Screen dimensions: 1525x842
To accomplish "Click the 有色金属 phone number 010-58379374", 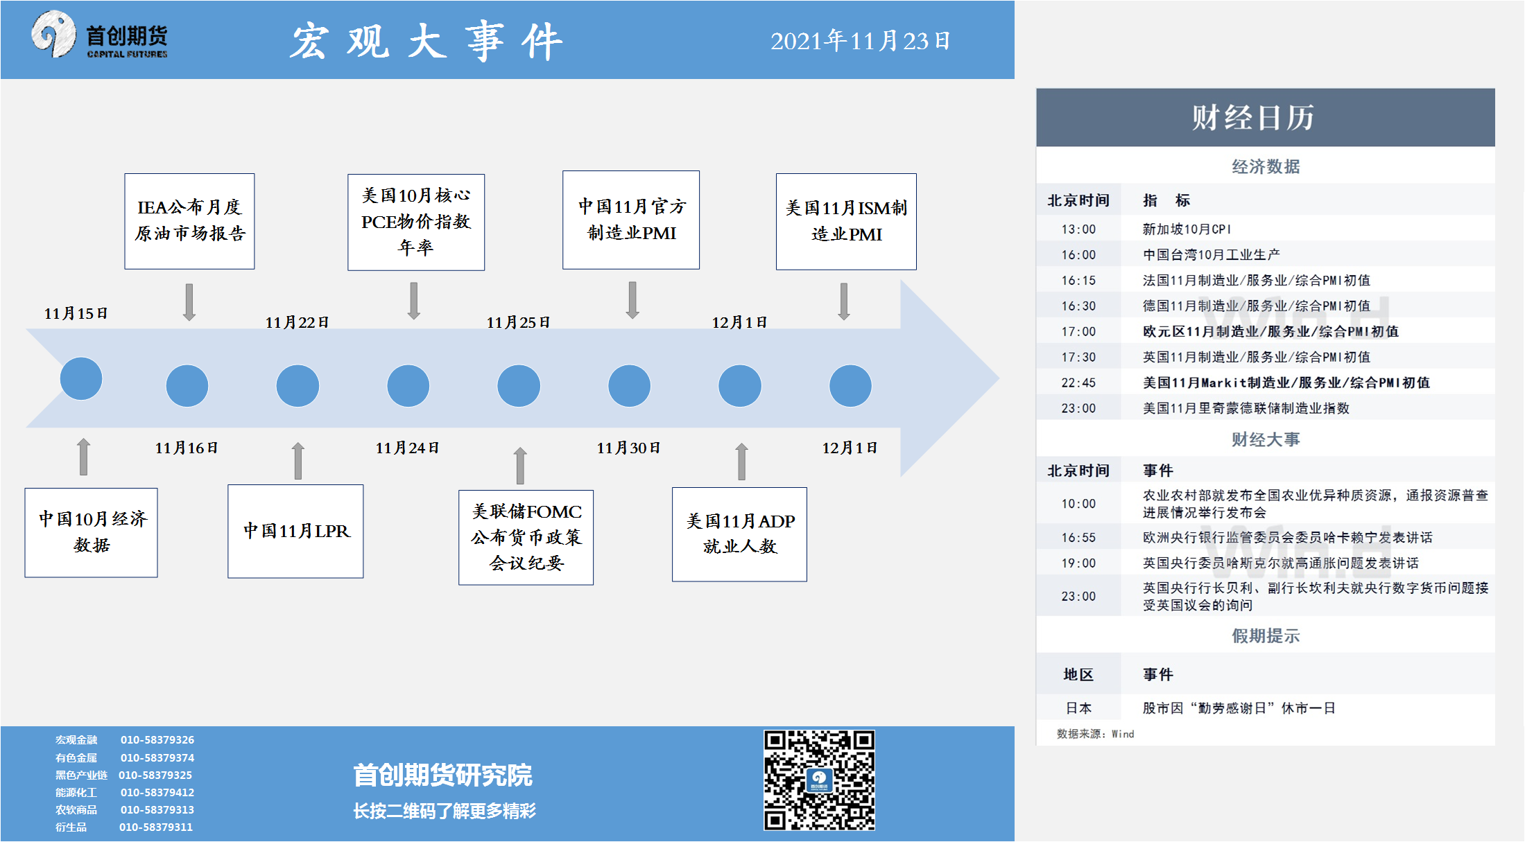I will click(x=157, y=757).
